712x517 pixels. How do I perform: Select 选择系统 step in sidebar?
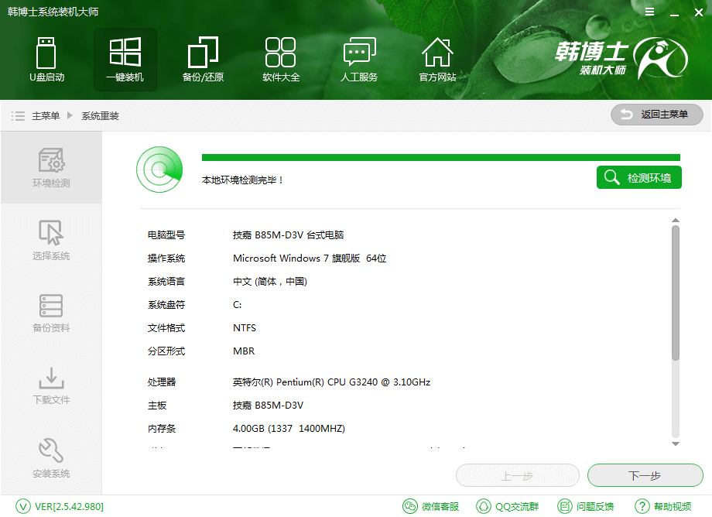click(x=51, y=240)
